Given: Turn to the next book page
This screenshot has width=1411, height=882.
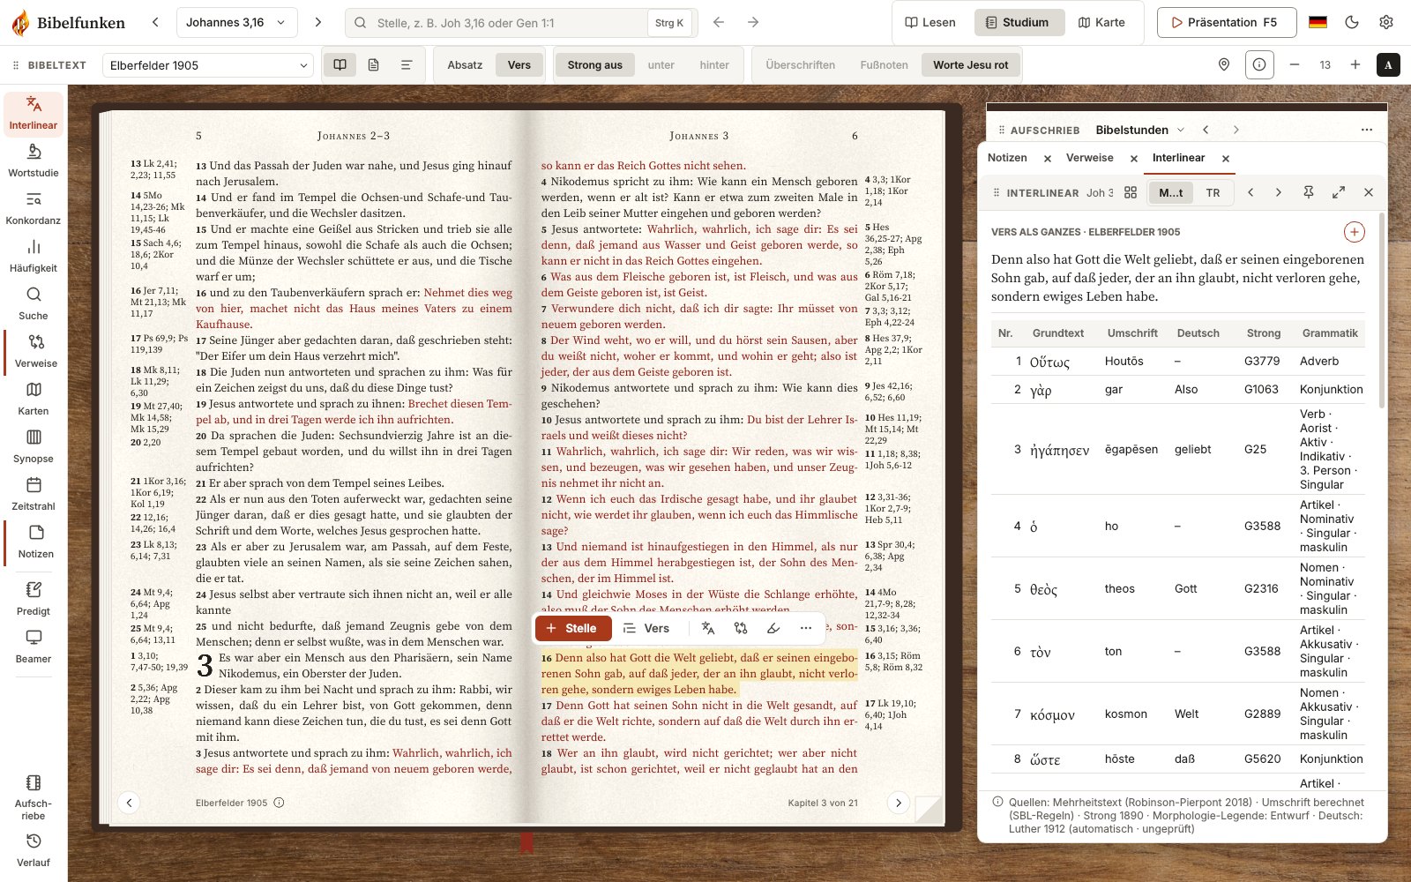Looking at the screenshot, I should tap(898, 803).
